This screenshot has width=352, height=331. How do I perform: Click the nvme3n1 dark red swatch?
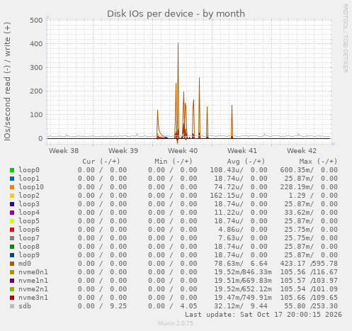pyautogui.click(x=12, y=298)
